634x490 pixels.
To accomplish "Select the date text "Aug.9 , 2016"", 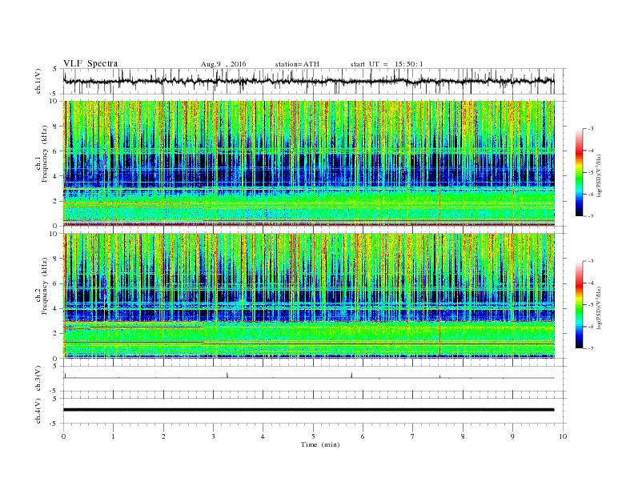I will [223, 64].
